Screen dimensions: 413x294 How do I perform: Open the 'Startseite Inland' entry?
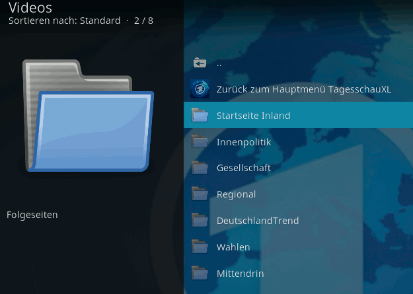click(298, 115)
